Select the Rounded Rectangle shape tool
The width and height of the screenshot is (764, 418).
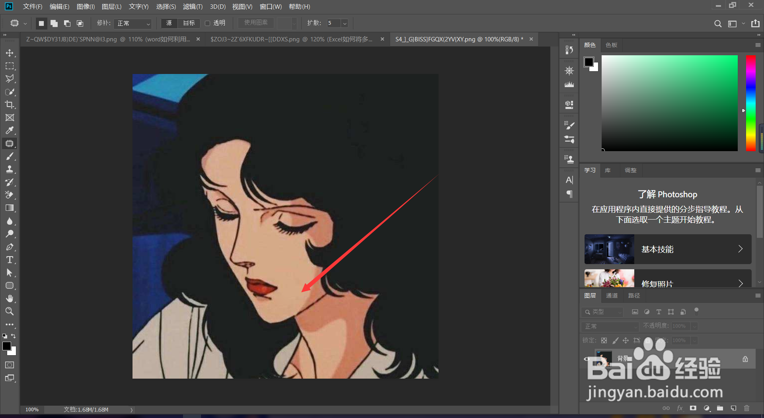(10, 286)
